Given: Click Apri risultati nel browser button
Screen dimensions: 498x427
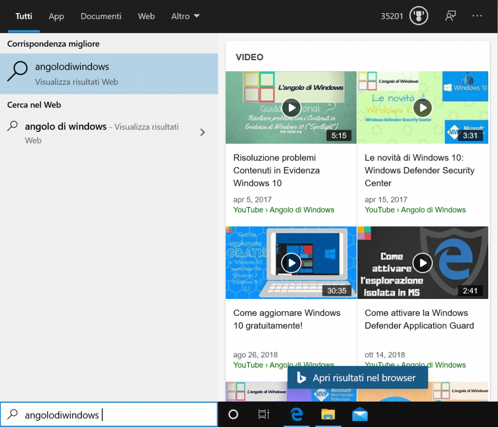Looking at the screenshot, I should coord(357,378).
